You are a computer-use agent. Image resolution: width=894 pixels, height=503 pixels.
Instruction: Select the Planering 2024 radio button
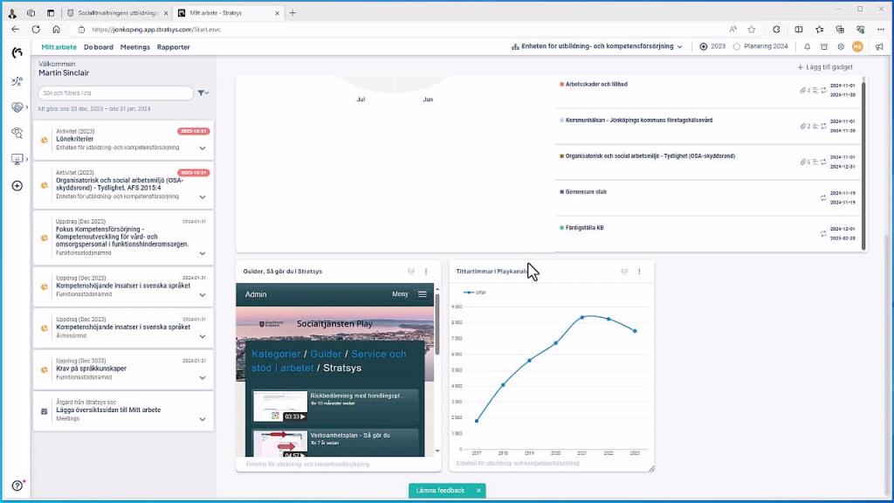737,47
